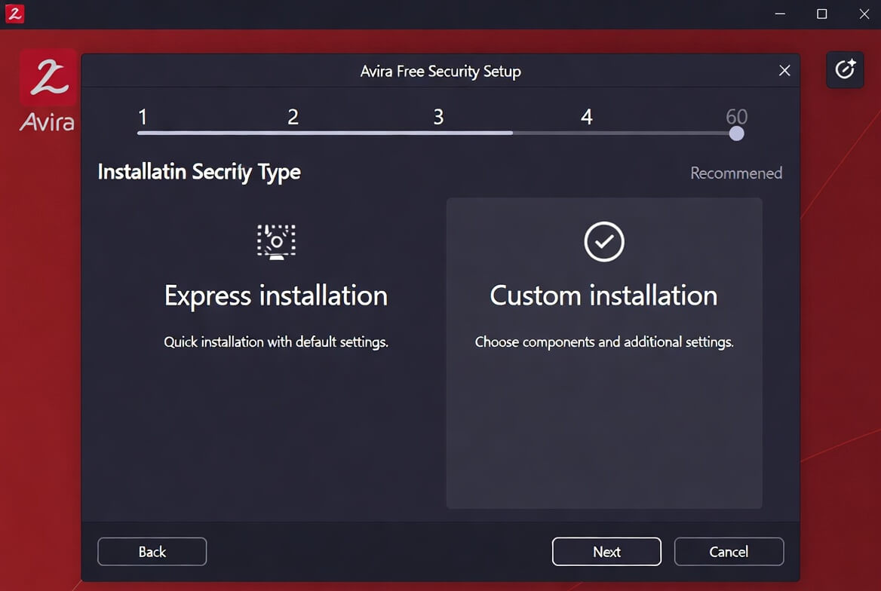Click the progress slider handle at 60
Image resolution: width=881 pixels, height=591 pixels.
tap(737, 133)
